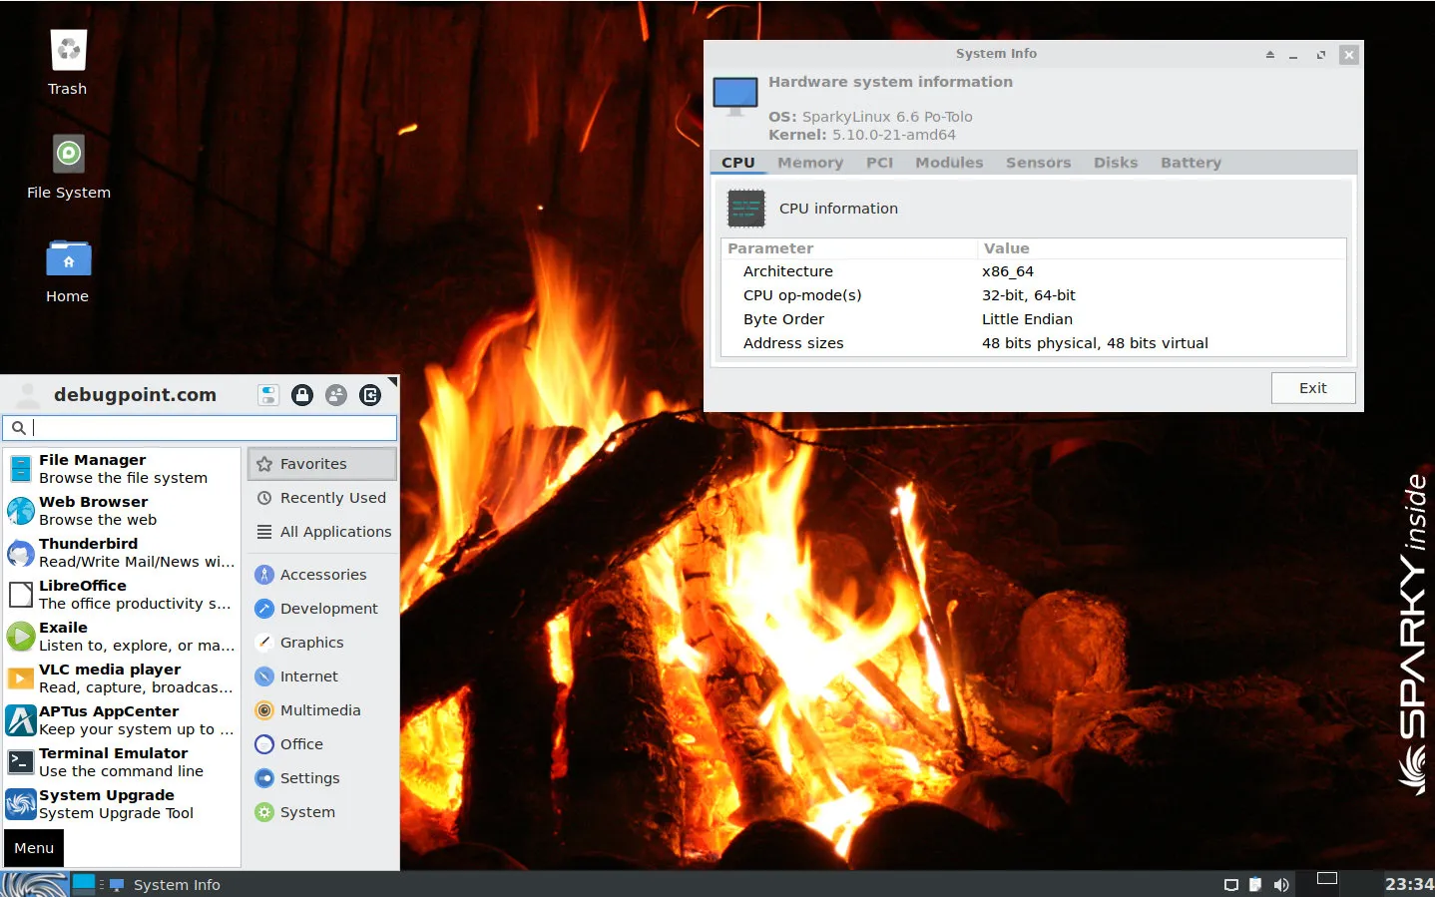The image size is (1435, 897).
Task: Click the clipboard manager tray icon
Action: (1255, 885)
